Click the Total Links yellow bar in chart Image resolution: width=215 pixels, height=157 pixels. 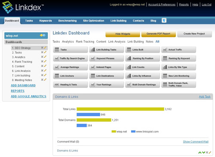pos(120,109)
